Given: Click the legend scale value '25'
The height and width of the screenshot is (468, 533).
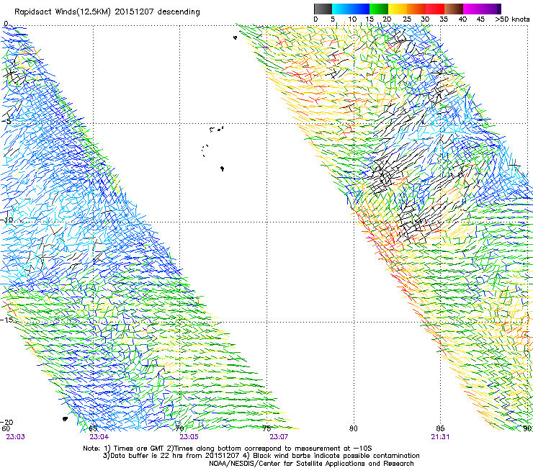Looking at the screenshot, I should (x=406, y=19).
